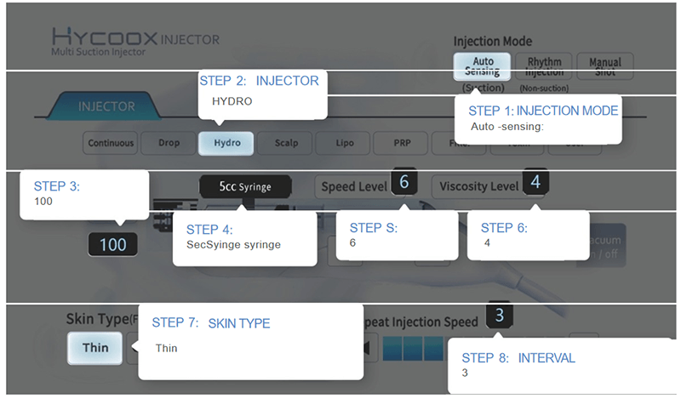Viewport: 681px width, 399px height.
Task: Select Manual Shot mode
Action: 605,66
